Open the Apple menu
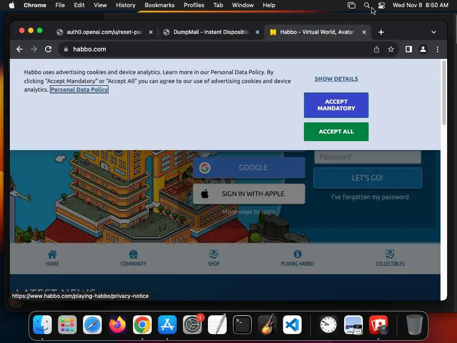The height and width of the screenshot is (343, 457). click(12, 5)
